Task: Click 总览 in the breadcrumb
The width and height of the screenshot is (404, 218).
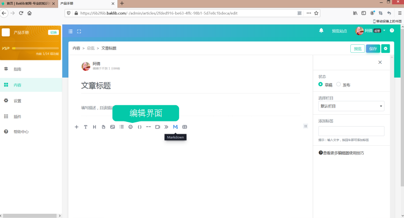Action: 91,48
